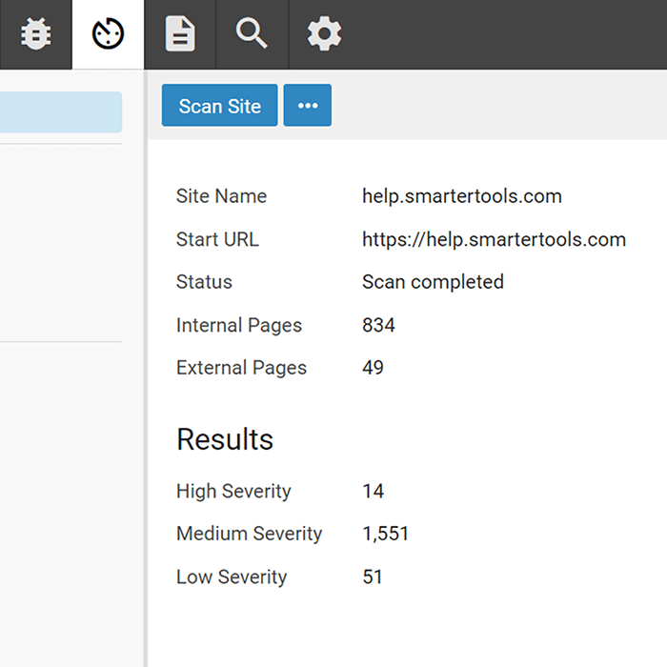Open the three-dots more actions menu

308,106
